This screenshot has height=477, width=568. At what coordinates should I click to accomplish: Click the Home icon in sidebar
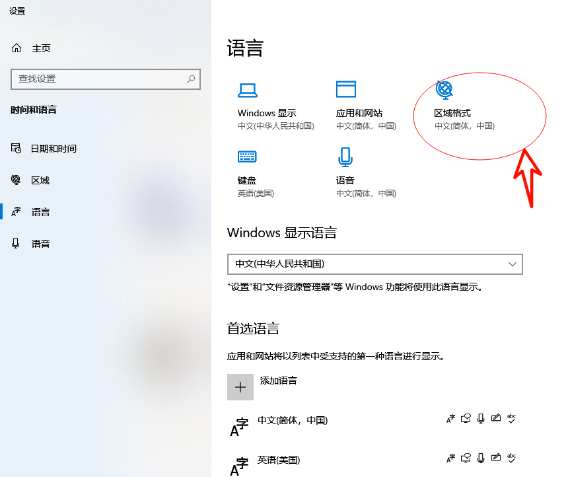point(17,48)
